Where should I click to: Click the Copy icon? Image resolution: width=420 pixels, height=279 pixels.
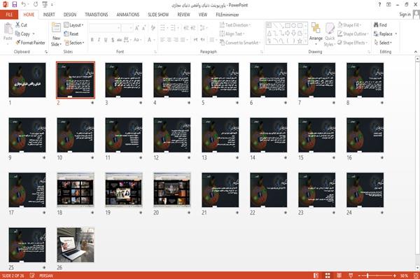click(17, 34)
